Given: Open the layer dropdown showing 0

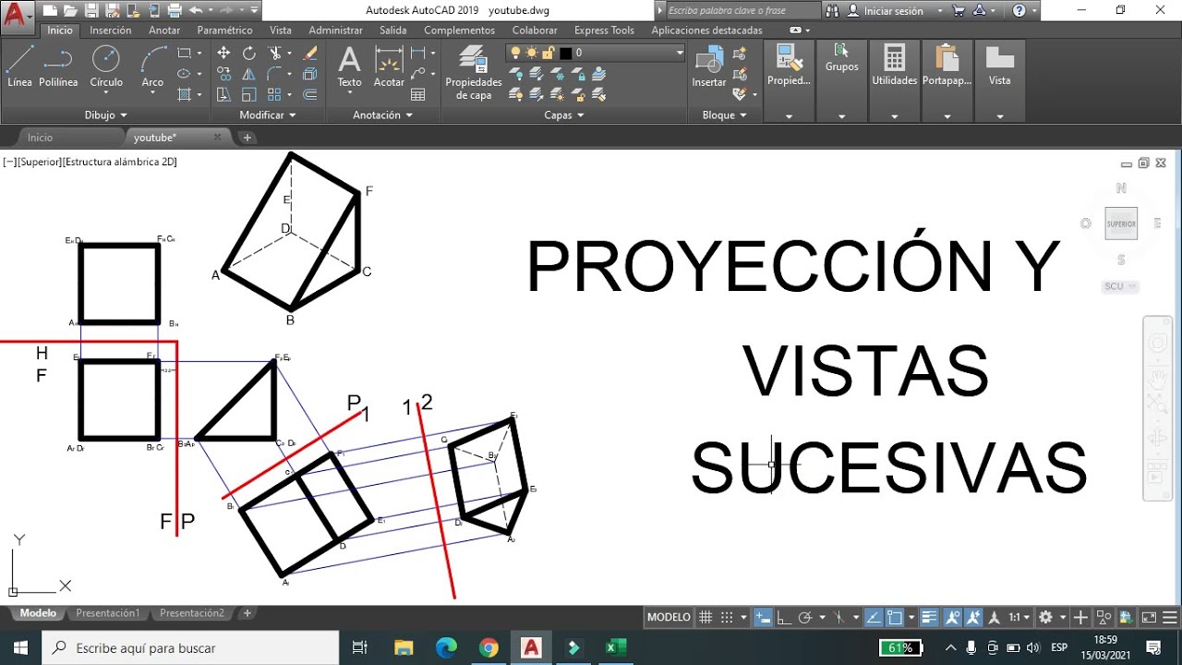Looking at the screenshot, I should tap(680, 53).
